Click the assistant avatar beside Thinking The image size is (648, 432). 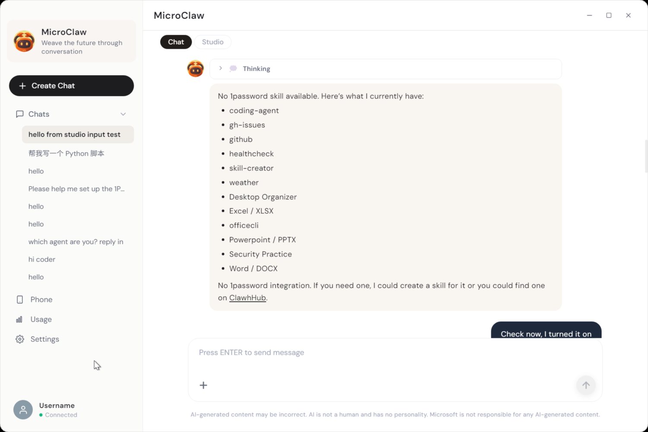tap(195, 69)
